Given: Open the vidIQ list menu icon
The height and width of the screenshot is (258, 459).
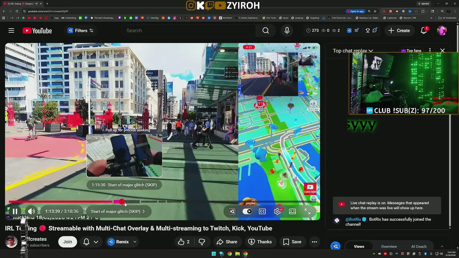Looking at the screenshot, I should [356, 30].
